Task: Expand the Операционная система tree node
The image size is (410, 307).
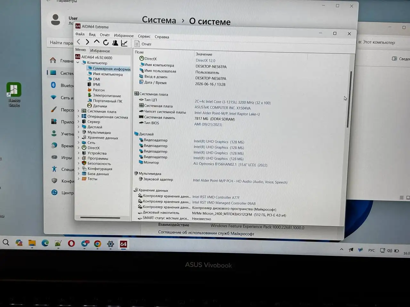Action: (78, 116)
